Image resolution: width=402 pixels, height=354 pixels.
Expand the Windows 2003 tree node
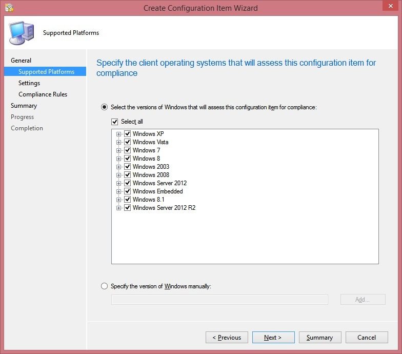click(118, 167)
